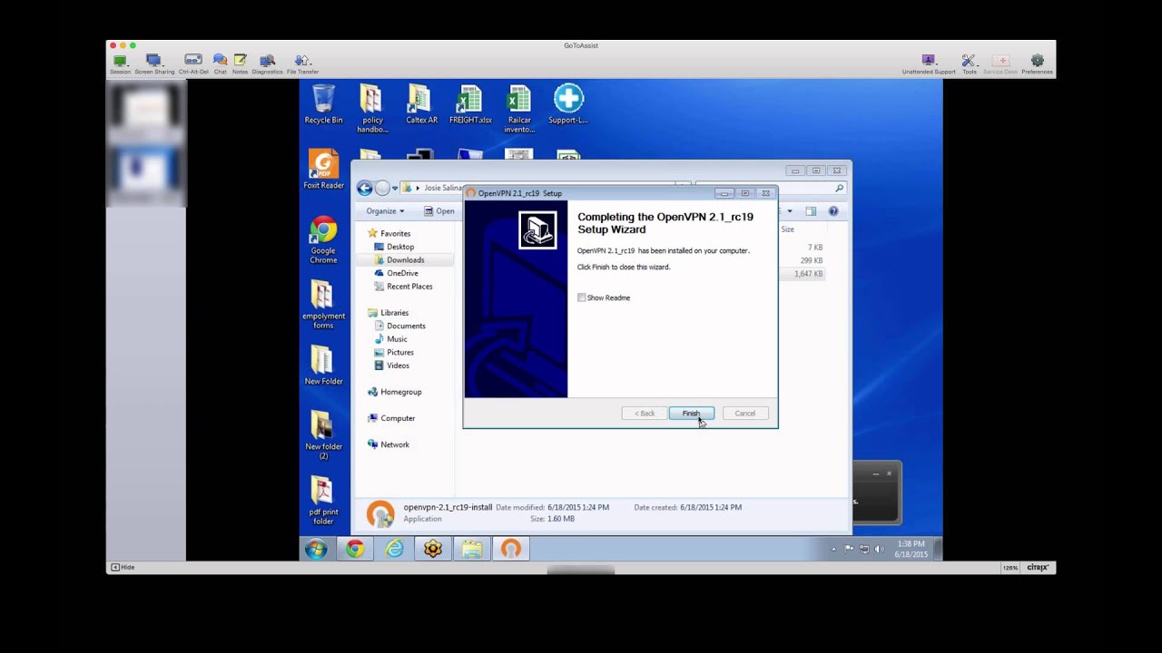
Task: Select the file row with 1,647 KB
Action: point(803,274)
